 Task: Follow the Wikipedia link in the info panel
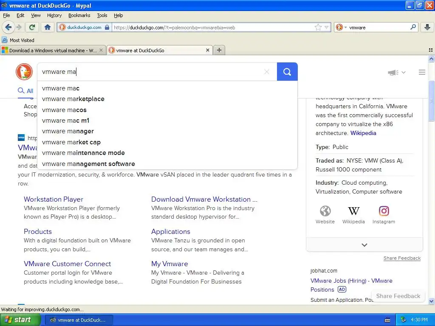point(363,133)
